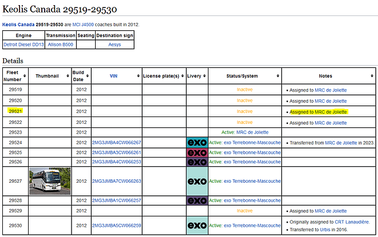Open Aesys destination sign link
Image resolution: width=378 pixels, height=237 pixels.
pyautogui.click(x=115, y=45)
